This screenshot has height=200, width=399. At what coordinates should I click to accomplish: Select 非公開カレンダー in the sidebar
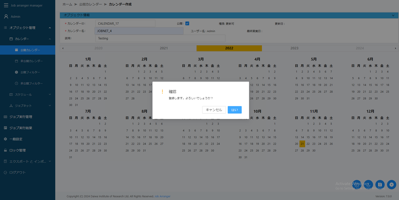[x=31, y=61]
